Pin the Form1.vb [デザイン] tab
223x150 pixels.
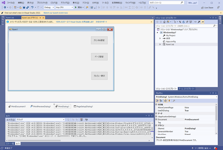[40, 18]
